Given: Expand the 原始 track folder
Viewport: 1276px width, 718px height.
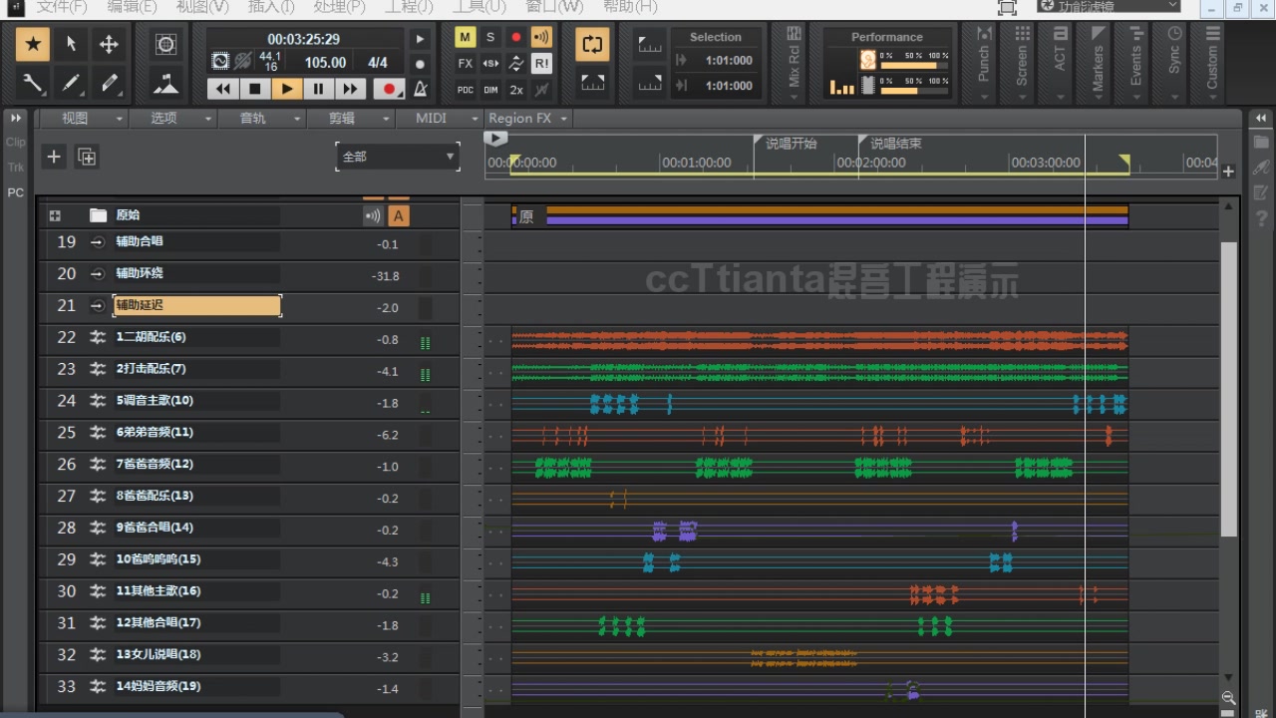Looking at the screenshot, I should pyautogui.click(x=55, y=215).
